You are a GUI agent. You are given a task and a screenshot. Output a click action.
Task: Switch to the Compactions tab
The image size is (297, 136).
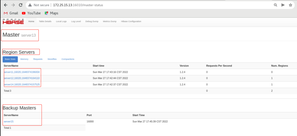coord(68,59)
